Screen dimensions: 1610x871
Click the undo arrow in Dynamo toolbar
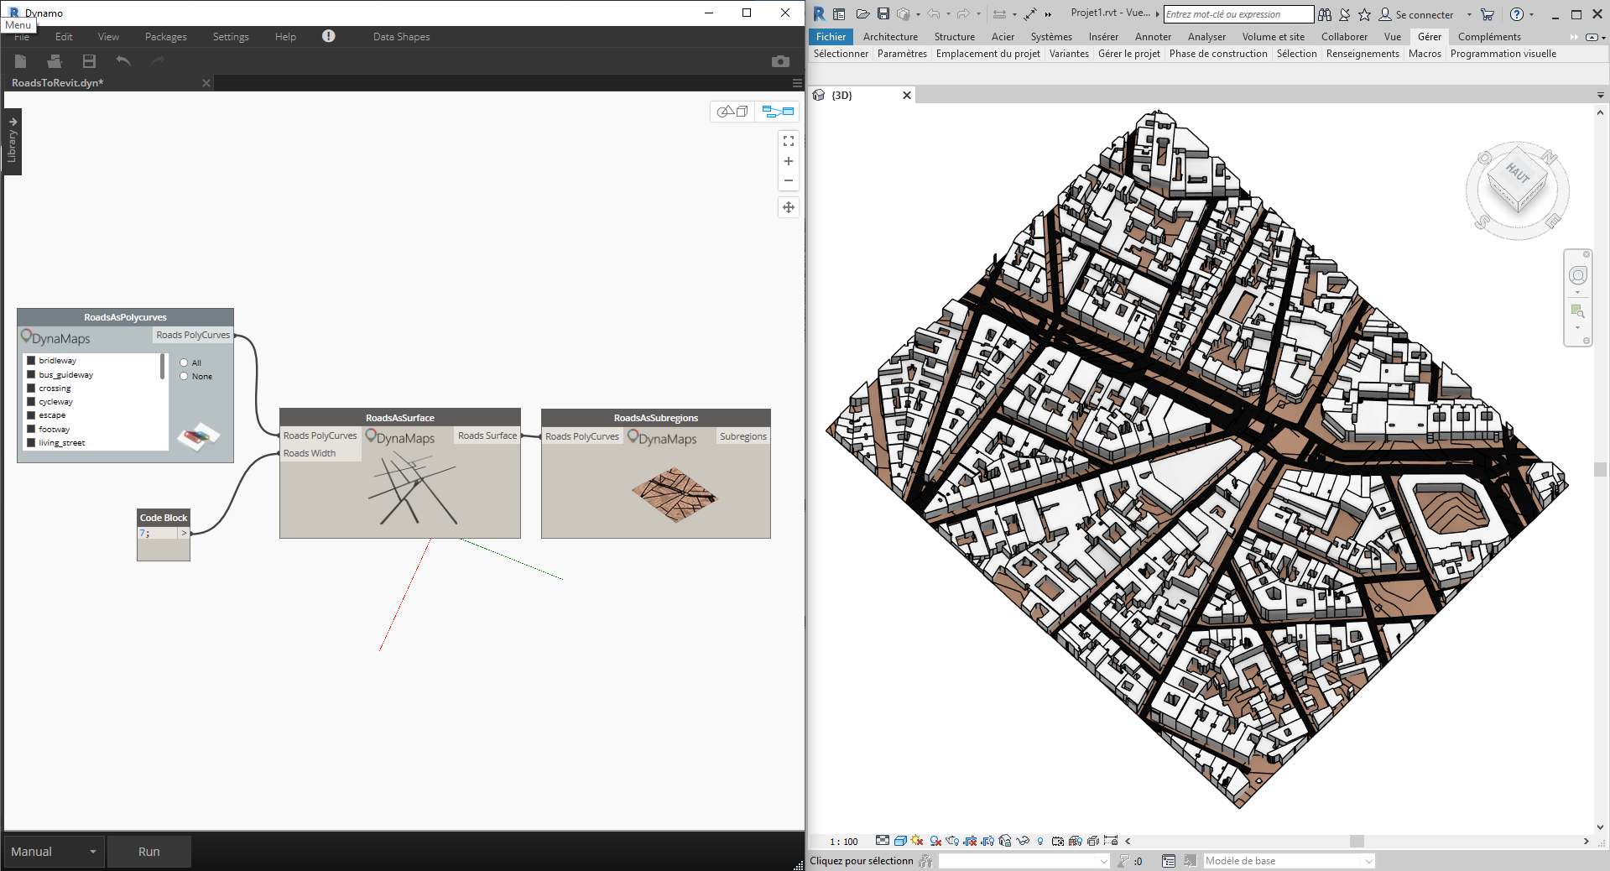(x=123, y=61)
